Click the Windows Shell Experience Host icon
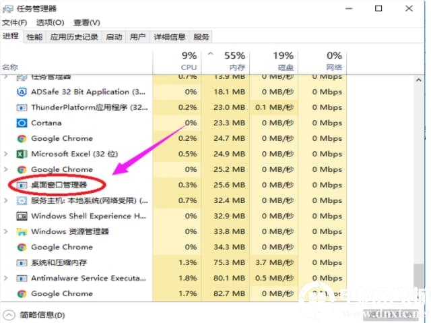 tap(22, 216)
